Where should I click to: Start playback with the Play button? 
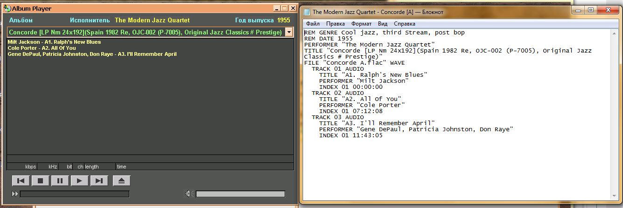point(79,181)
